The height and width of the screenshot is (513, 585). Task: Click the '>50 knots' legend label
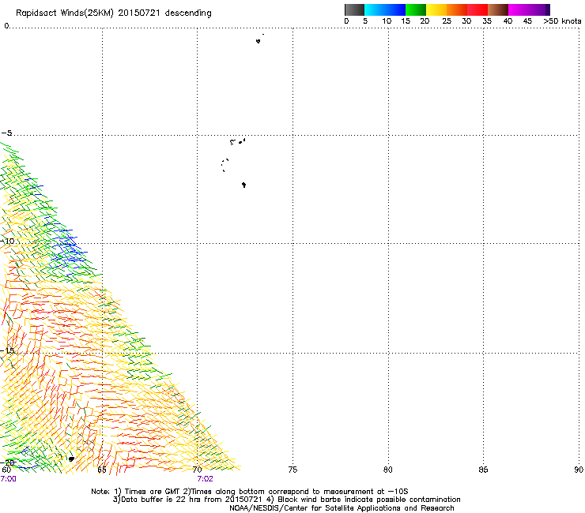(562, 21)
